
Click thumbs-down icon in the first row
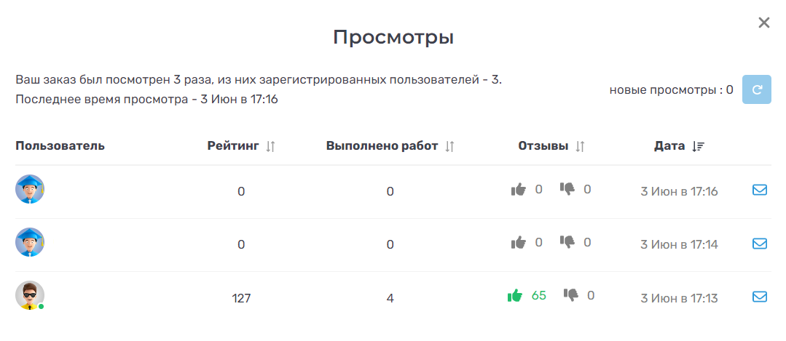pyautogui.click(x=567, y=189)
